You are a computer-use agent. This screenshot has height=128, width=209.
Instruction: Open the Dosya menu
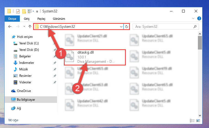click(x=12, y=19)
